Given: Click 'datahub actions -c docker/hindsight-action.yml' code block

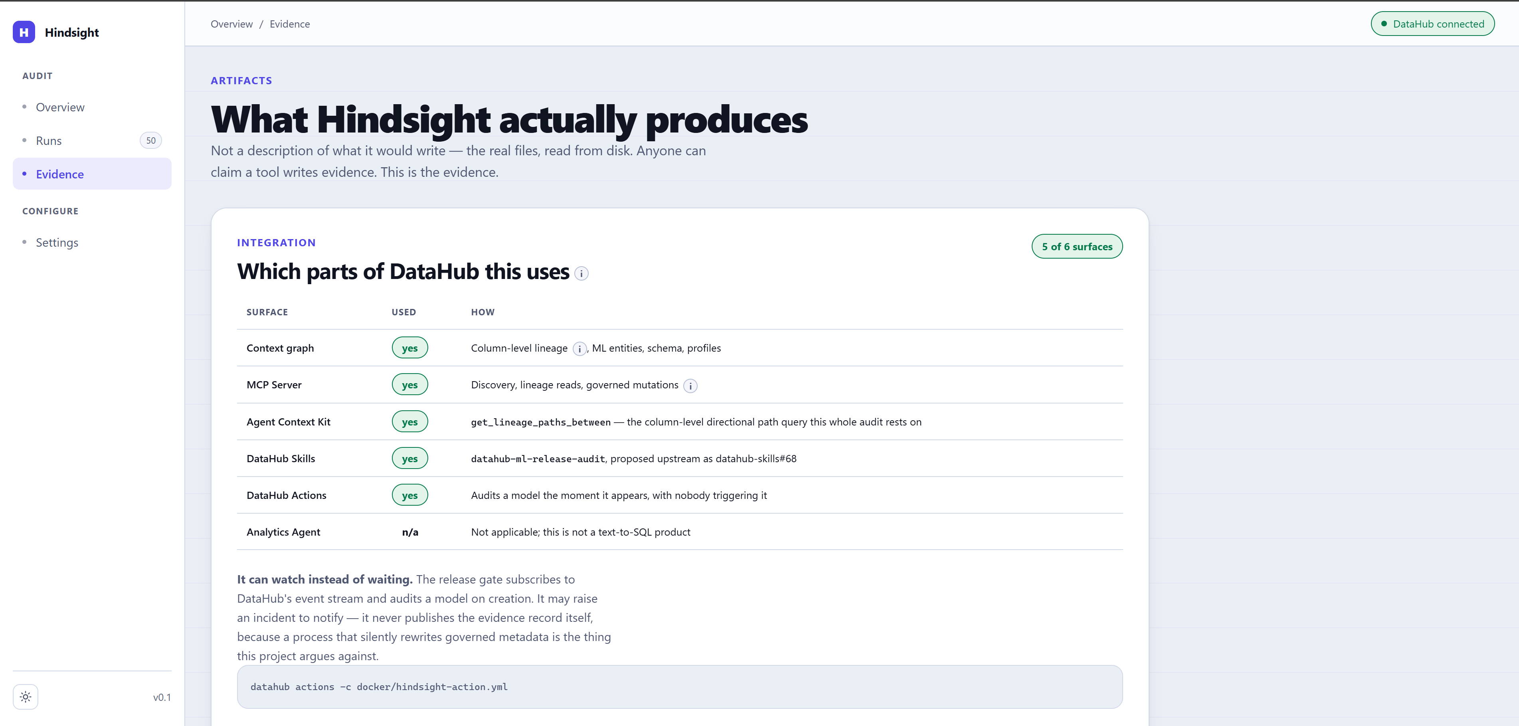Looking at the screenshot, I should [680, 687].
